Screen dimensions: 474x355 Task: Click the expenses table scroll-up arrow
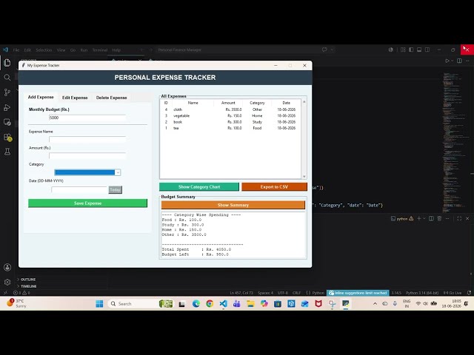click(304, 102)
